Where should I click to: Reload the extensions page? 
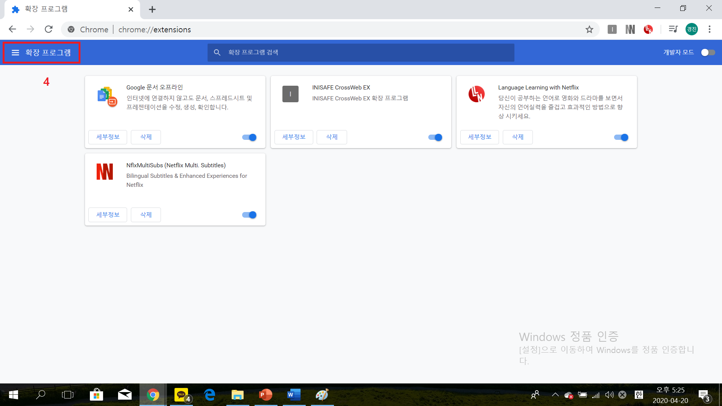(49, 29)
